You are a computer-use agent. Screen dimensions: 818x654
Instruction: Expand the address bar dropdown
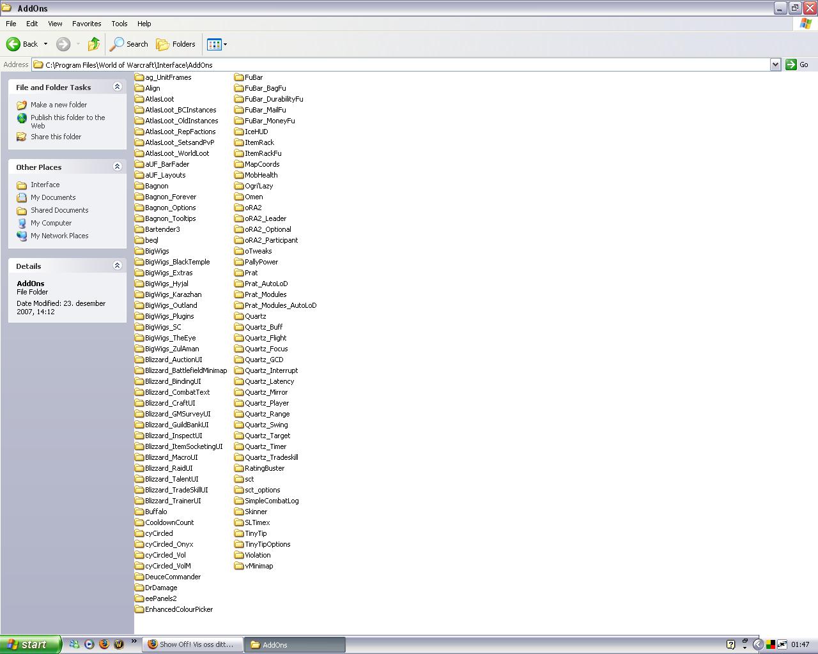[775, 65]
